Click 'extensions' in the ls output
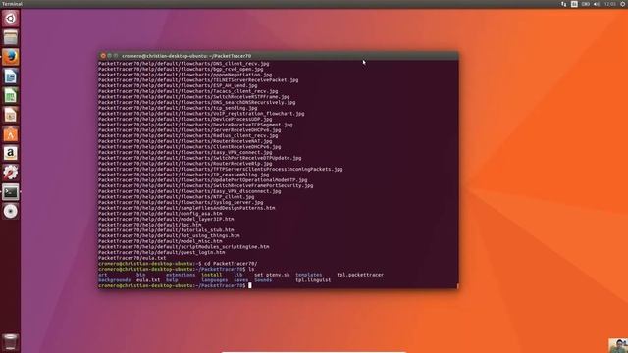The image size is (628, 353). click(x=181, y=275)
